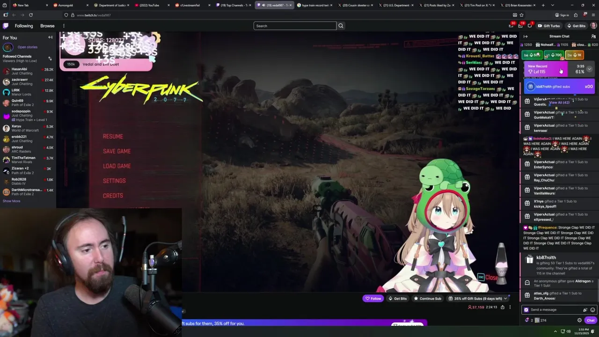This screenshot has width=599, height=337.
Task: Open Quin69 channel in sidebar
Action: [x=28, y=103]
